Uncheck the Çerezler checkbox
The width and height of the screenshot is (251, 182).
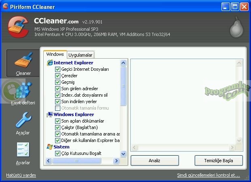pos(57,76)
